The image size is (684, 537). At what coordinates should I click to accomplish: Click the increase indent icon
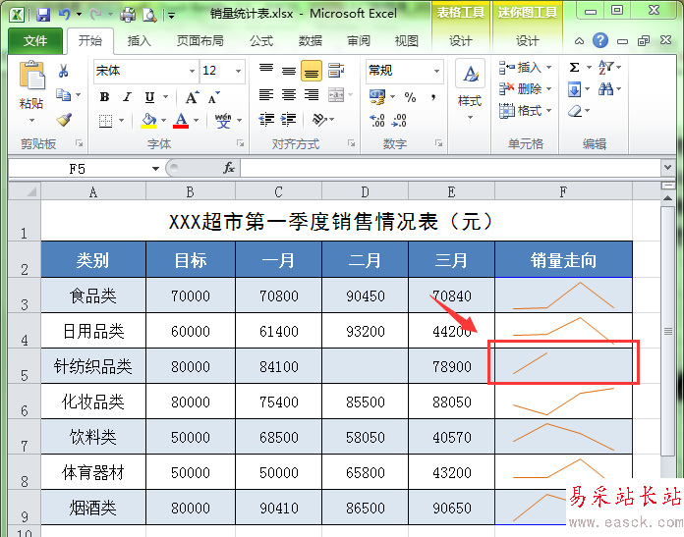click(288, 119)
